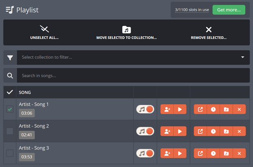
Task: Toggle the music switch for Song 3
Action: [145, 153]
